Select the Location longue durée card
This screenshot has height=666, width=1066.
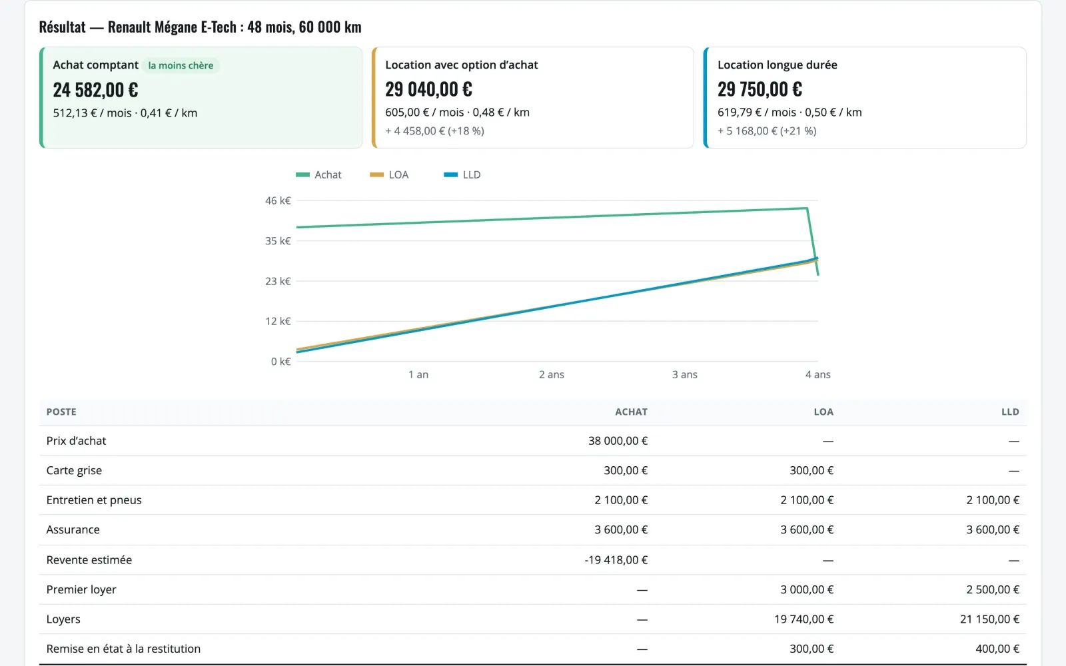click(x=865, y=97)
